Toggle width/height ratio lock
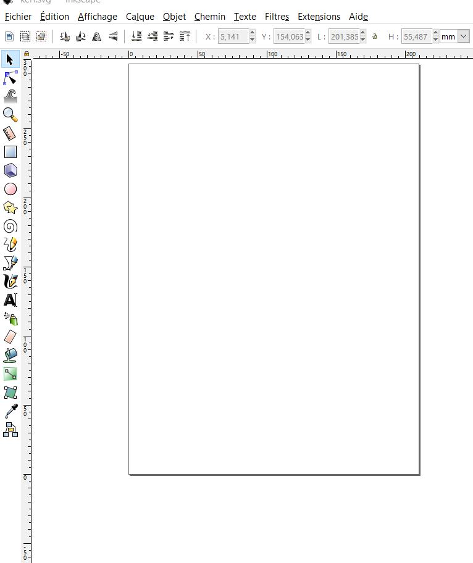The image size is (473, 563). pos(375,36)
